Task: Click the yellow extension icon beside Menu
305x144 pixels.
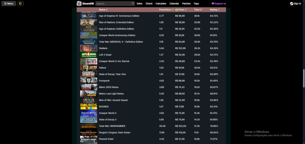Action: [21, 3]
